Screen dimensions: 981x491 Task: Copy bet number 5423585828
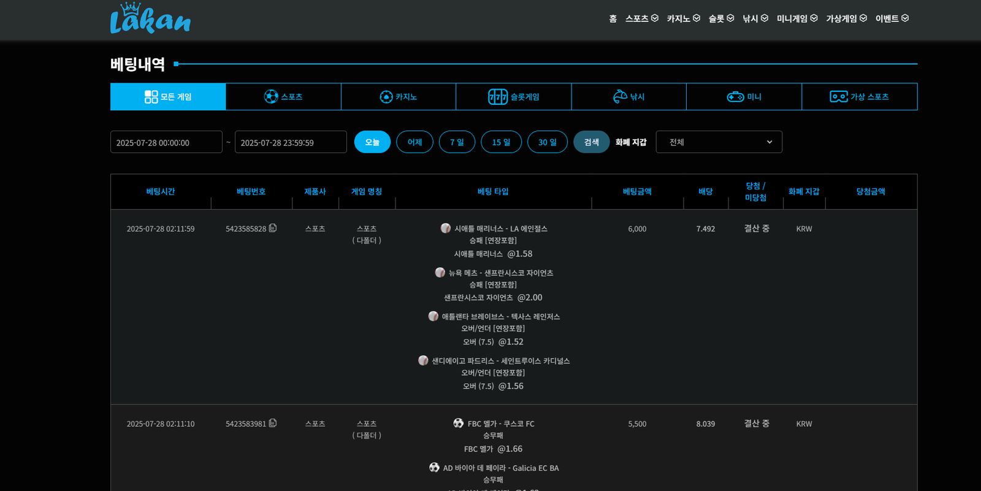click(x=273, y=228)
